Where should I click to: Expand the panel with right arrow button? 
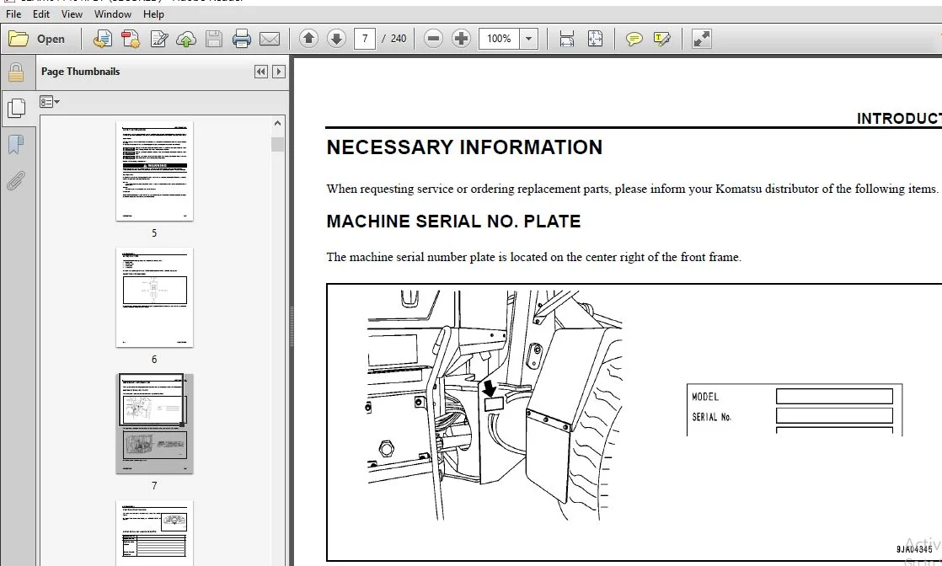278,72
